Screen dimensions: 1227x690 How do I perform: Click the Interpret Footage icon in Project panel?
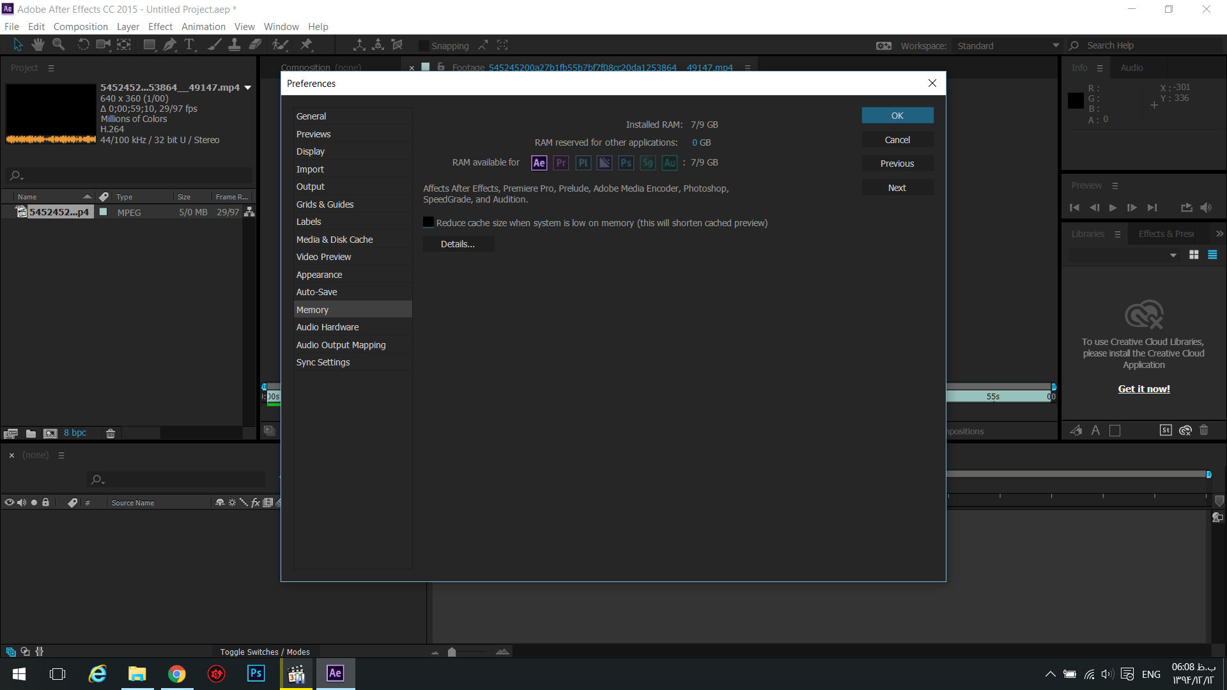pos(10,433)
